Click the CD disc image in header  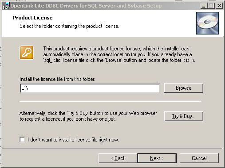pyautogui.click(x=207, y=23)
